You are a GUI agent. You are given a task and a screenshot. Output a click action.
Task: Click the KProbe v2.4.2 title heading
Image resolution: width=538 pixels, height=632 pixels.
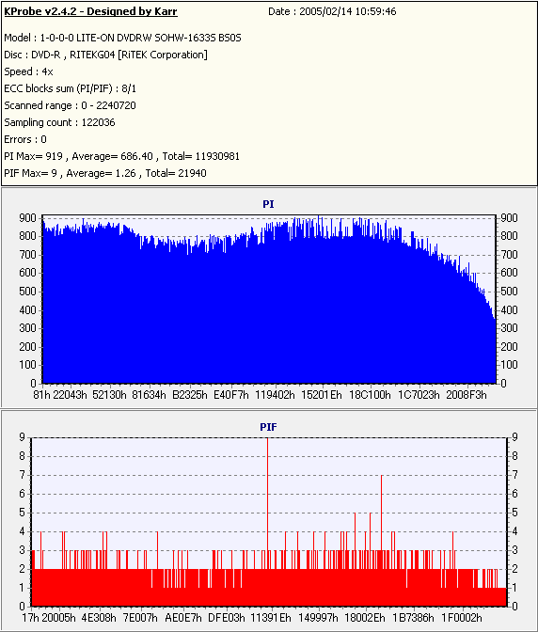(x=90, y=11)
